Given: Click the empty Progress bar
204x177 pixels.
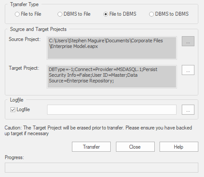Looking at the screenshot, I should [102, 168].
